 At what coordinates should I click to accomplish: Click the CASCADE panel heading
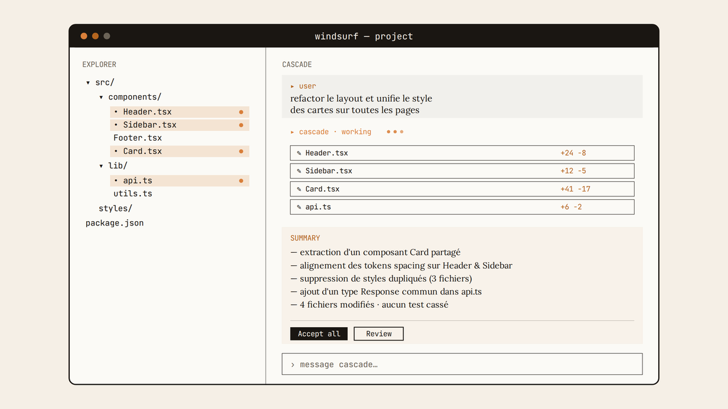coord(297,64)
